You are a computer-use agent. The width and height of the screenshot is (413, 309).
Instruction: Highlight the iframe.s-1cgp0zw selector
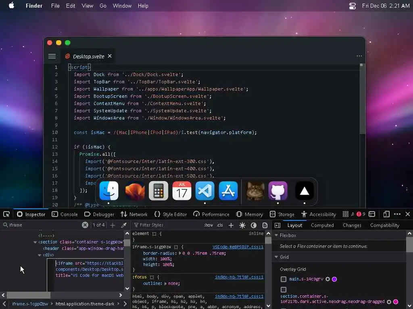pyautogui.click(x=176, y=247)
